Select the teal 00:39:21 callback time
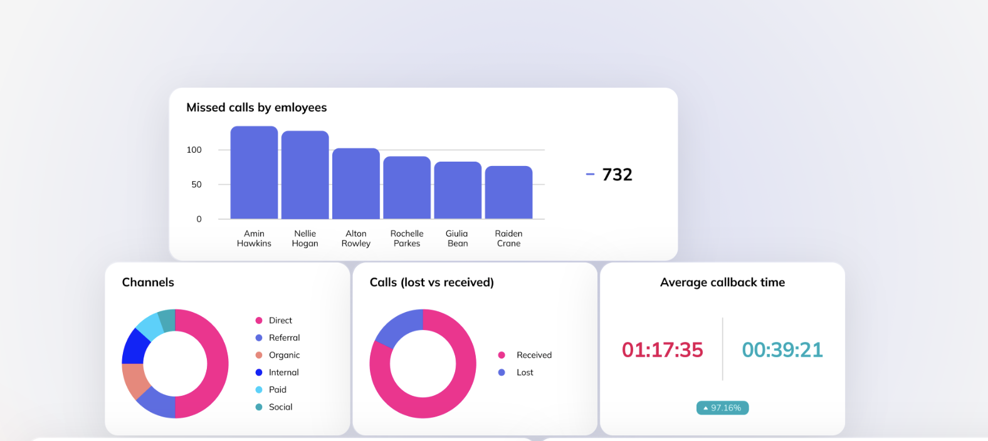988x441 pixels. click(x=782, y=350)
